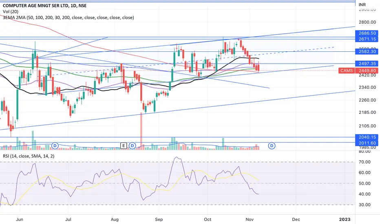This screenshot has height=224, width=380.
Task: Select the COMPUTER AGE MNGT SER LTD symbol title
Action: [x=44, y=6]
